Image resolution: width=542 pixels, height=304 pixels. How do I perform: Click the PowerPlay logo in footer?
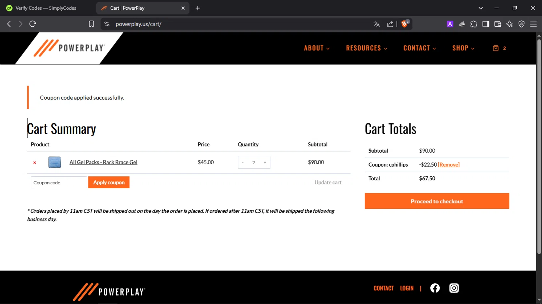(109, 292)
